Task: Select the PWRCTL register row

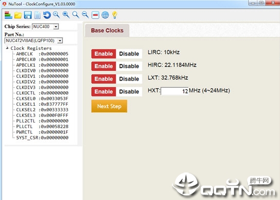Action: pyautogui.click(x=42, y=132)
